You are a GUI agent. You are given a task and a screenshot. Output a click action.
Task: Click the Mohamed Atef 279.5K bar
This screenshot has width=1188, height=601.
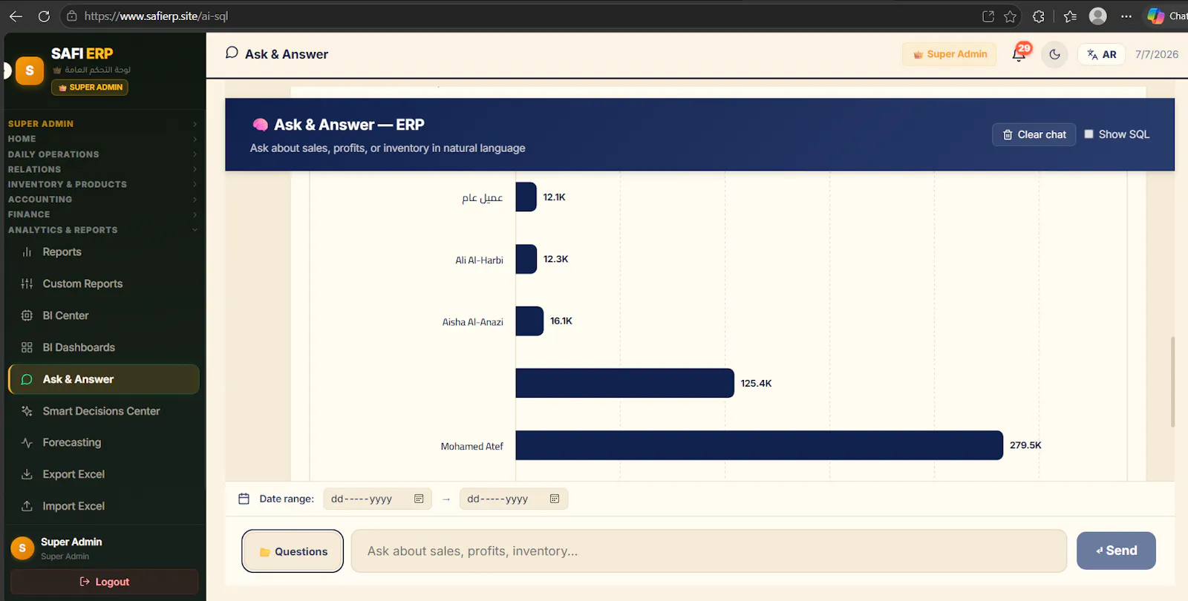[759, 445]
